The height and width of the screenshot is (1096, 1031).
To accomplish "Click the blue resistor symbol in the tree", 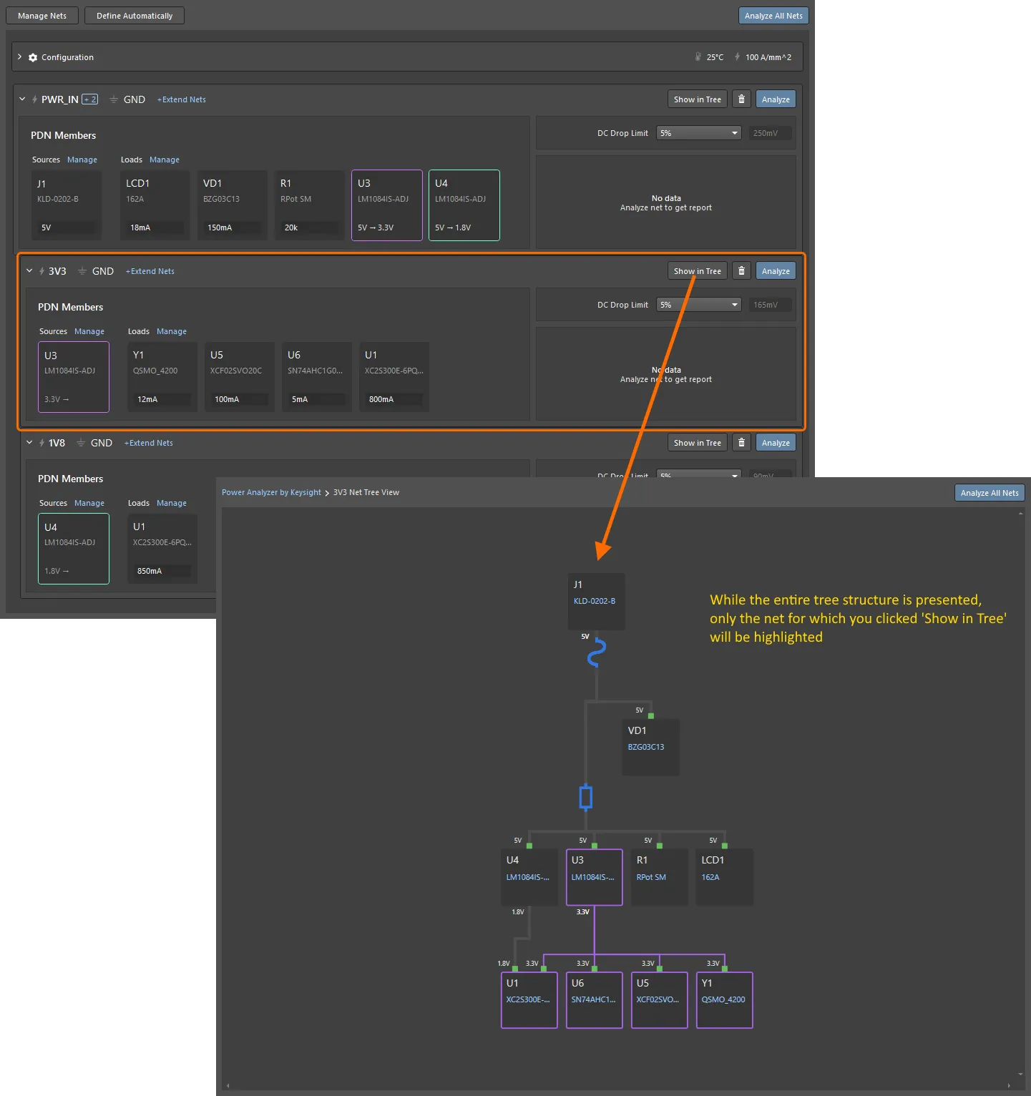I will [585, 797].
